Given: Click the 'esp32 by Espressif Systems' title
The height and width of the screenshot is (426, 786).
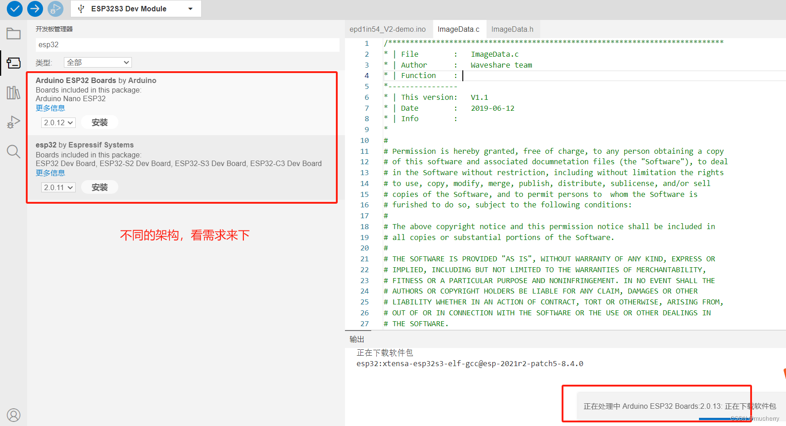Looking at the screenshot, I should [85, 145].
